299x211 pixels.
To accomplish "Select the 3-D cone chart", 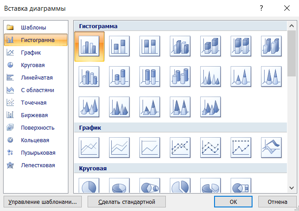I will (x=89, y=107).
